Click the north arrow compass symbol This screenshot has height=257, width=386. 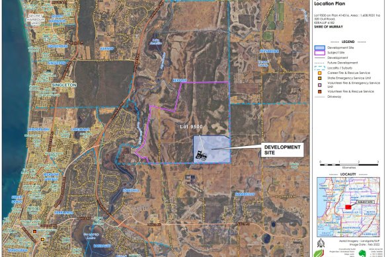point(321,243)
